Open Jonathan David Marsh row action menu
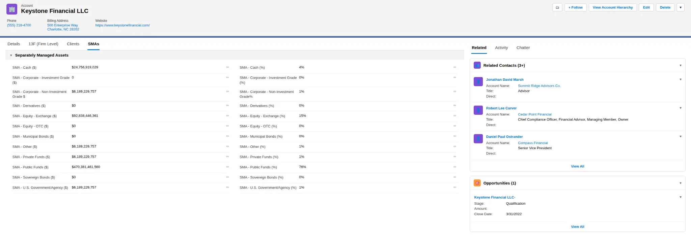 681,79
